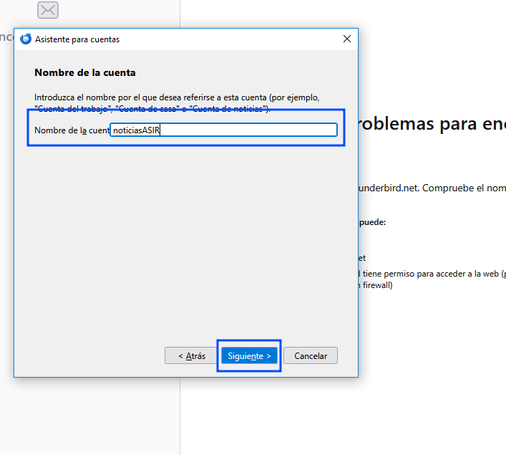Focus the Nombre de la cuenta field

click(223, 130)
